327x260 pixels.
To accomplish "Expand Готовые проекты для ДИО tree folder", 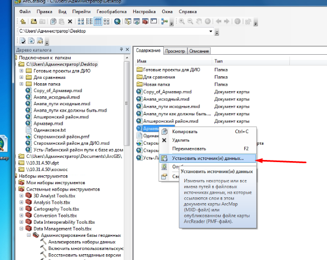I will pyautogui.click(x=21, y=71).
